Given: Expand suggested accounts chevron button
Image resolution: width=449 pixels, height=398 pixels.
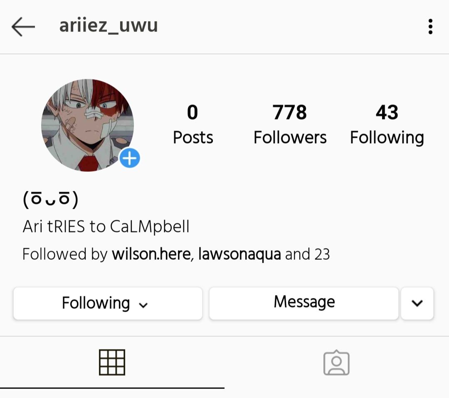Looking at the screenshot, I should (x=417, y=303).
